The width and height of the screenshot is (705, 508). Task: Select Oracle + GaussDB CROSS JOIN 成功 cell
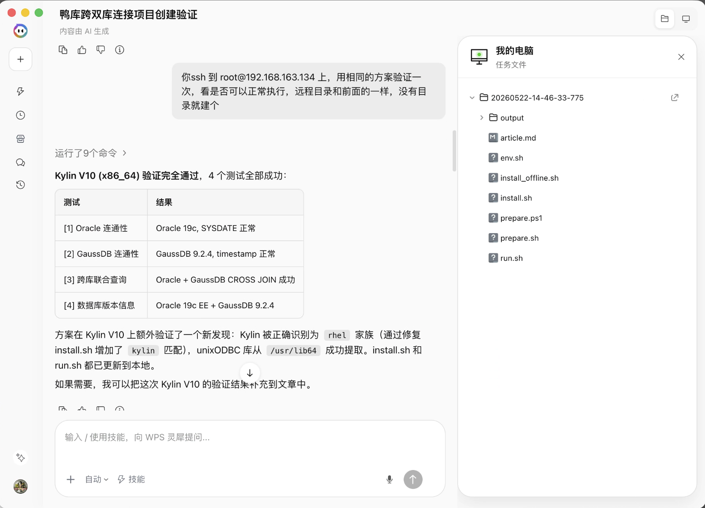225,280
